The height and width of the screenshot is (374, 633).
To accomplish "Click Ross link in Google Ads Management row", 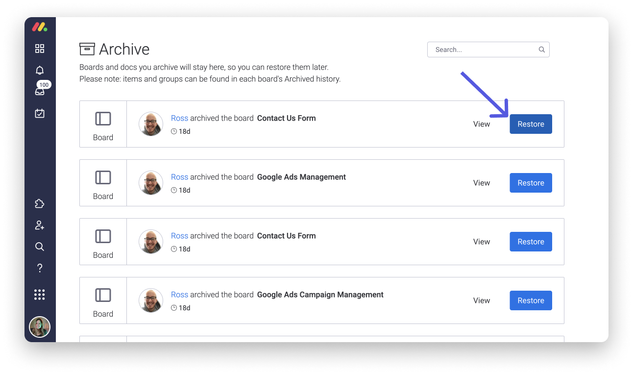I will tap(179, 177).
